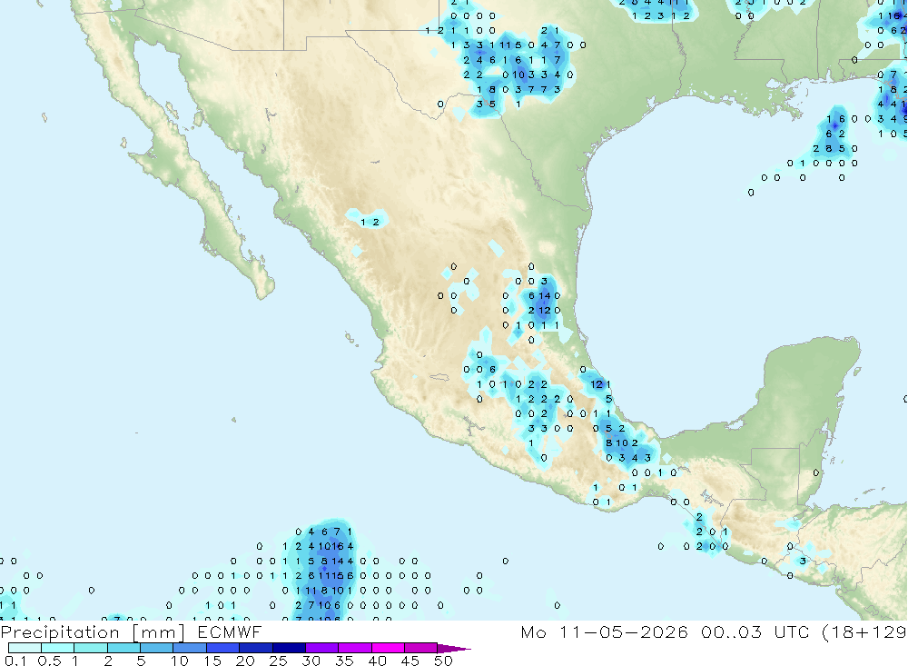
Task: Select the above-50 arrow tip of the legend
Action: 454,648
